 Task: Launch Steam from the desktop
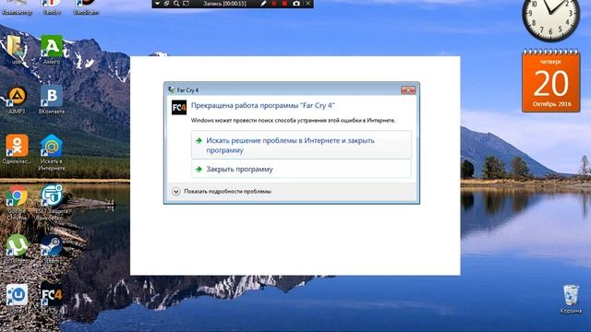click(x=52, y=248)
